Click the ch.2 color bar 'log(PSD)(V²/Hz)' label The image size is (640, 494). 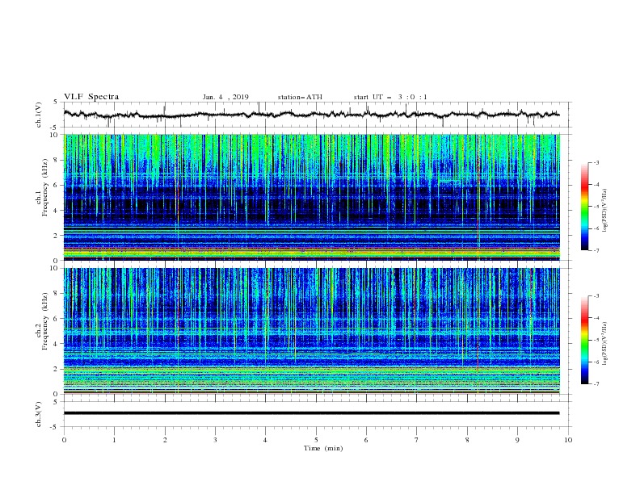click(x=605, y=344)
